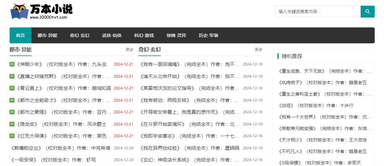Click date 2024-12-19 next to 《我在异界捡经验》
This screenshot has width=384, height=166.
coord(252,148)
